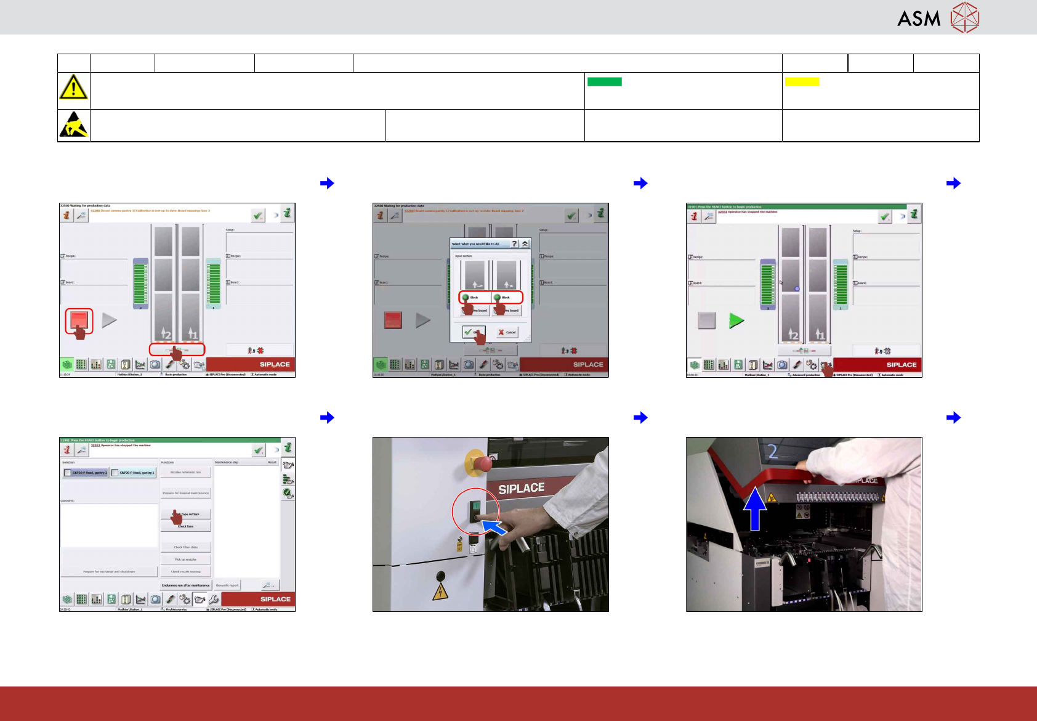The height and width of the screenshot is (721, 1037).
Task: Open the green cube production icon in maintenance toolbar
Action: [x=67, y=599]
